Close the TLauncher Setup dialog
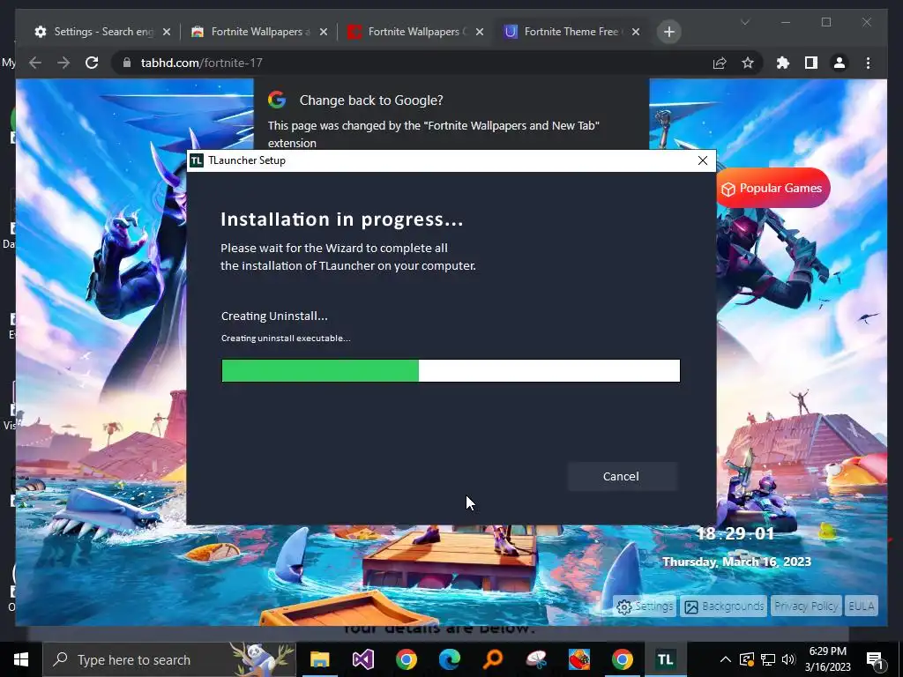 [703, 160]
